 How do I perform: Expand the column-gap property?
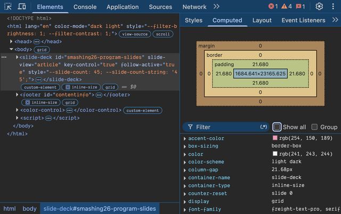pyautogui.click(x=185, y=170)
